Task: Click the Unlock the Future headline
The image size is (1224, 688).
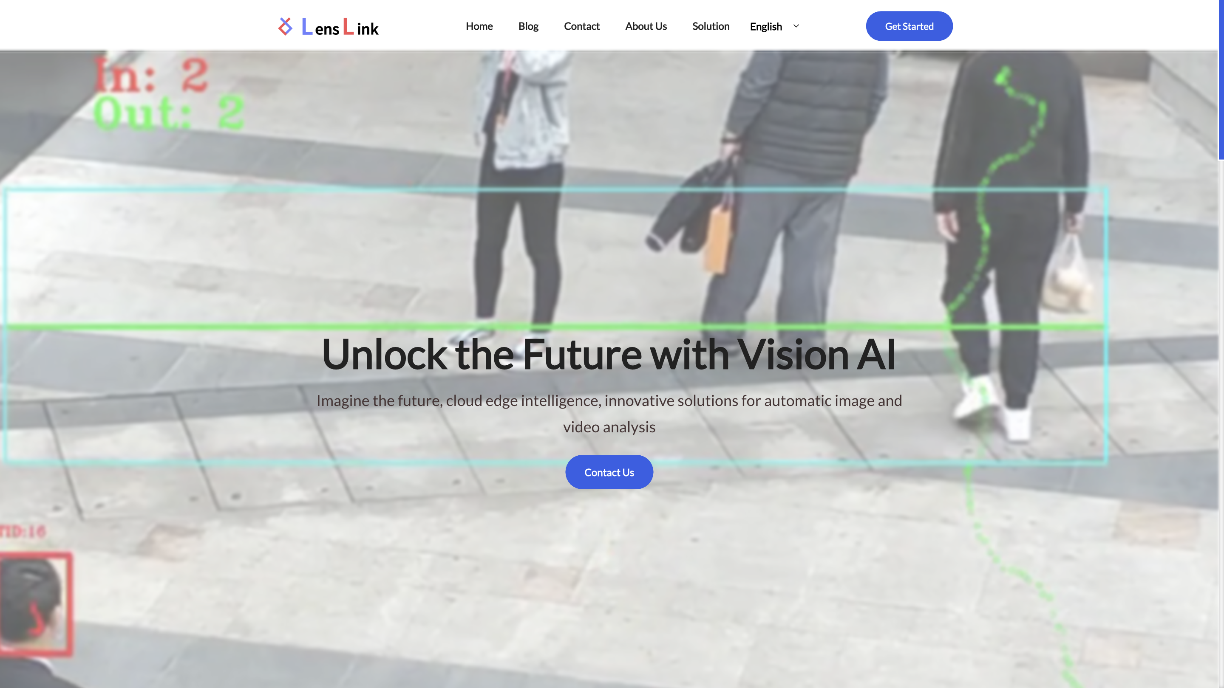Action: click(609, 354)
